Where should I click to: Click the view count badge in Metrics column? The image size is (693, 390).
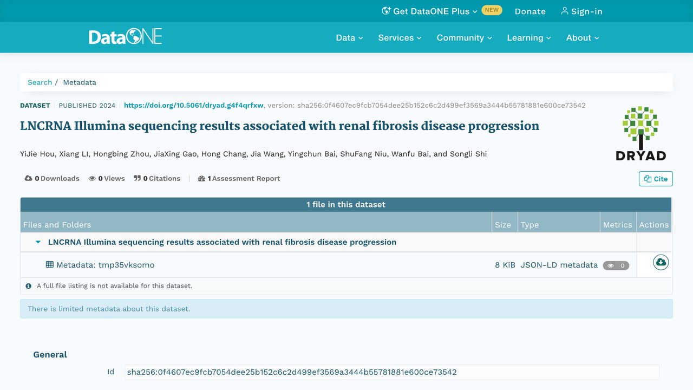(616, 265)
